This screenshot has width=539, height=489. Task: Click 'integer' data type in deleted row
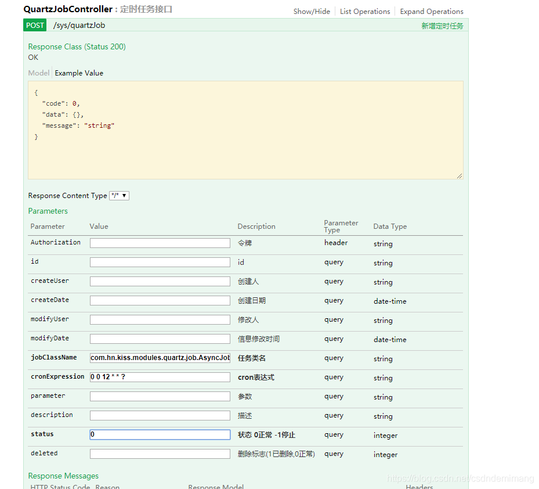coord(385,455)
